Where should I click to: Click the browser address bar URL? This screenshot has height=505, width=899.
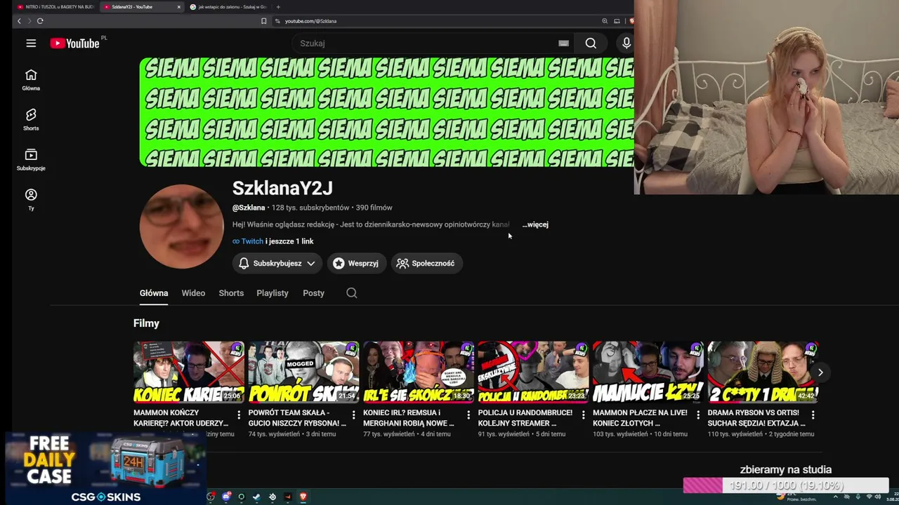point(310,21)
